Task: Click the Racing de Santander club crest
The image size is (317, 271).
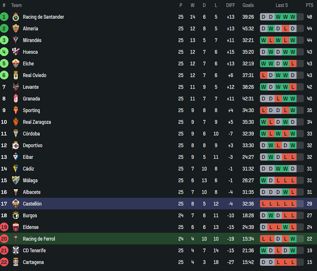Action: 16,17
